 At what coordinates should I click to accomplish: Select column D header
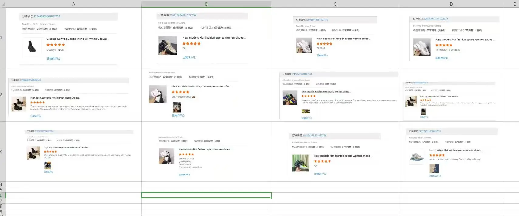click(x=451, y=4)
